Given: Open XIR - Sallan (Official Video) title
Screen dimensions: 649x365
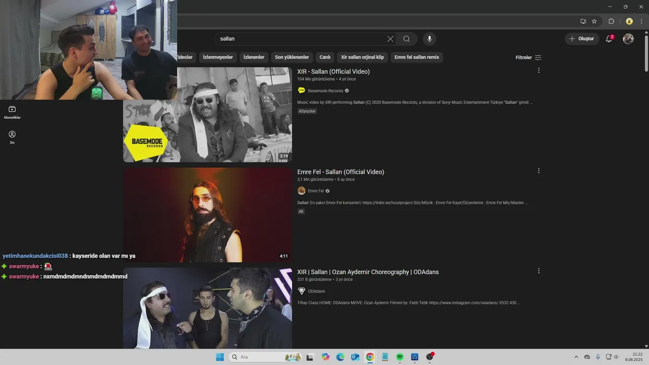Looking at the screenshot, I should click(x=334, y=71).
